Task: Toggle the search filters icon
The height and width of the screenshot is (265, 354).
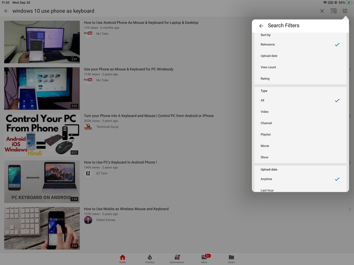Action: pyautogui.click(x=345, y=11)
